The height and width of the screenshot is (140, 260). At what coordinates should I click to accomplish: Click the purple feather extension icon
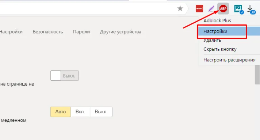click(211, 8)
